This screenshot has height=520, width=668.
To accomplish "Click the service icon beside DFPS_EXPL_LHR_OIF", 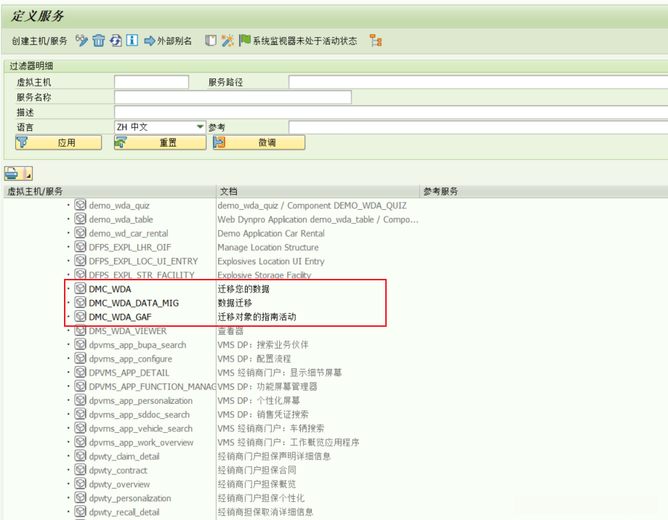I will pos(80,246).
